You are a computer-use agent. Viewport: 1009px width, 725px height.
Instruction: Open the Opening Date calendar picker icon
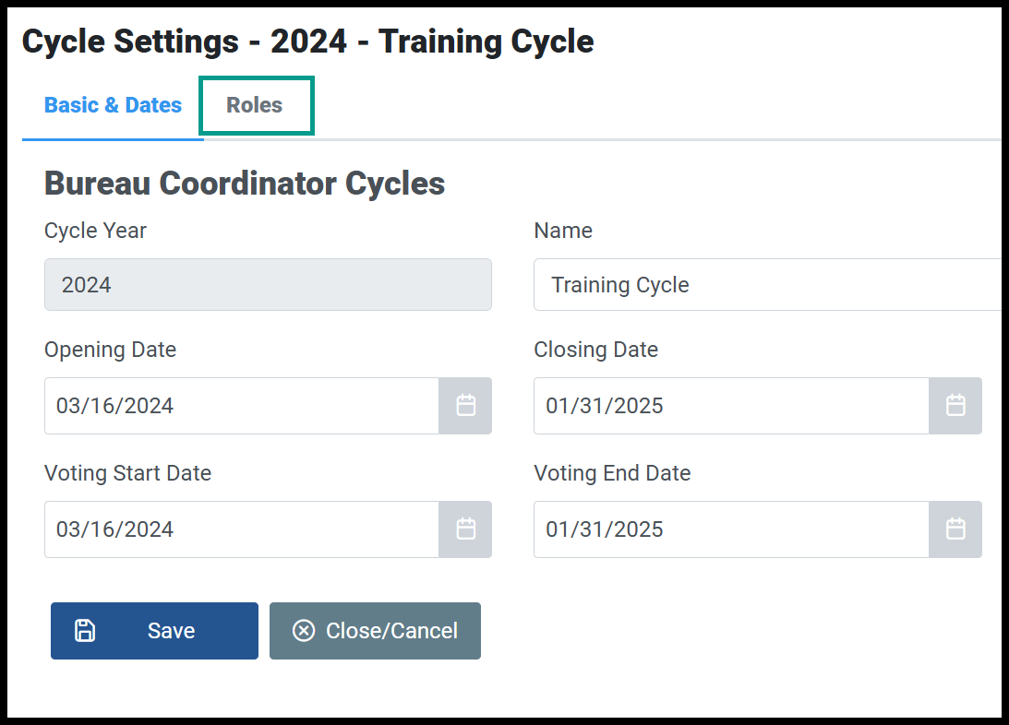[466, 406]
